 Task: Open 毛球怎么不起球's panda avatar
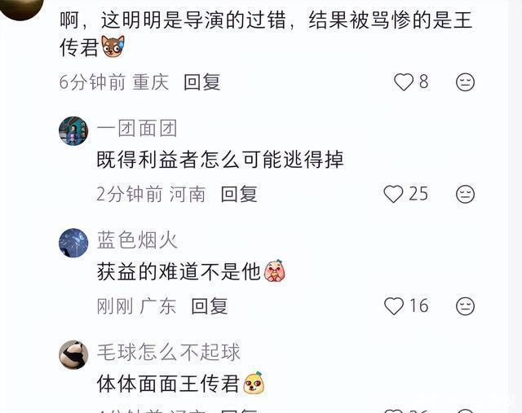tap(73, 355)
